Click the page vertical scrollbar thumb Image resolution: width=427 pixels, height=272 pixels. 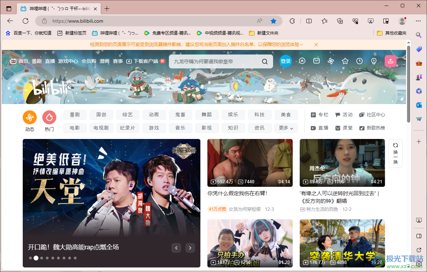[408, 84]
